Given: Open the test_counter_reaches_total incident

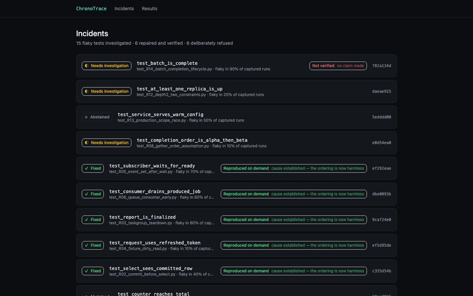Looking at the screenshot, I should point(236,291).
